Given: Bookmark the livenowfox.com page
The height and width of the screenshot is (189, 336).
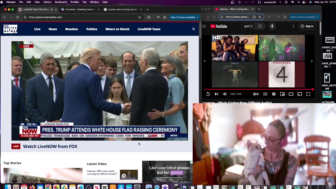Looking at the screenshot, I should tap(140, 17).
